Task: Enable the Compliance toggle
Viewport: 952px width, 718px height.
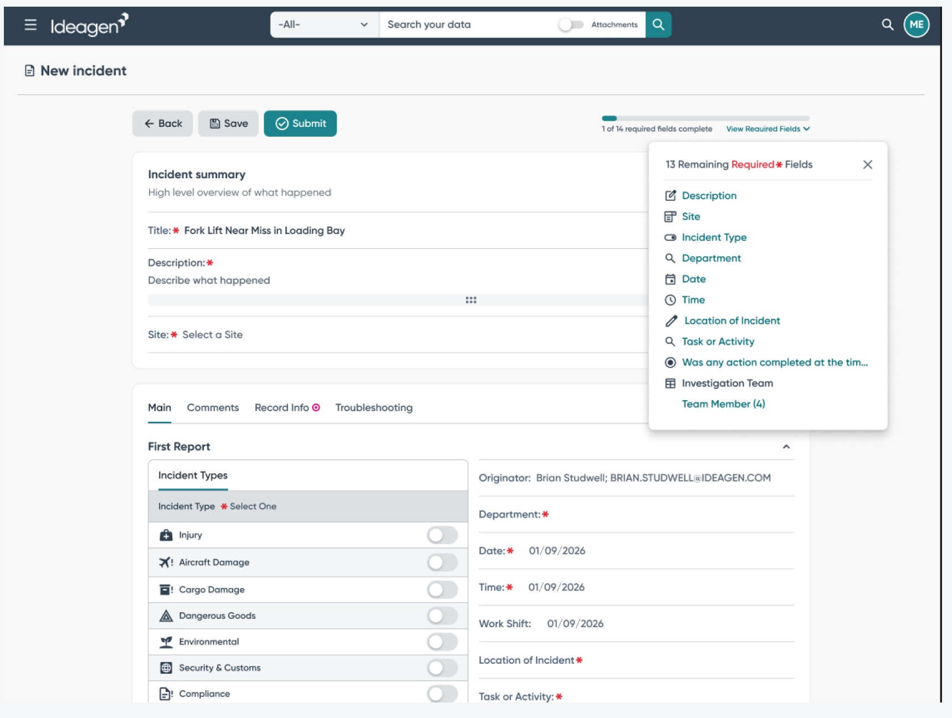Action: [442, 694]
